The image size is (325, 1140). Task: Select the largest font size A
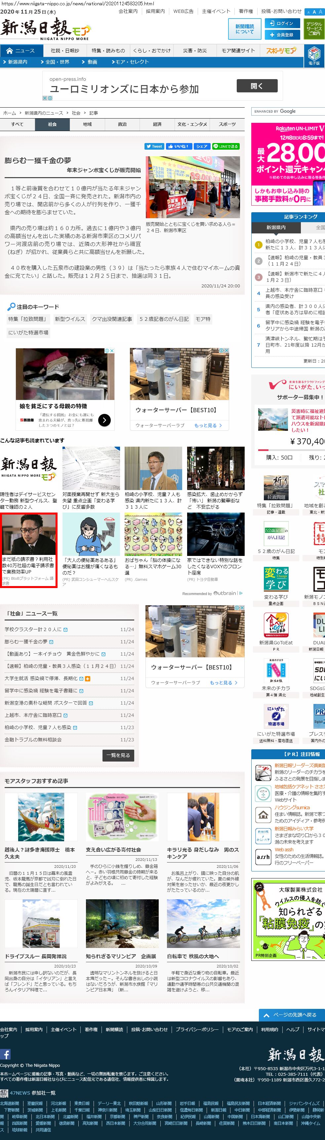click(x=321, y=12)
